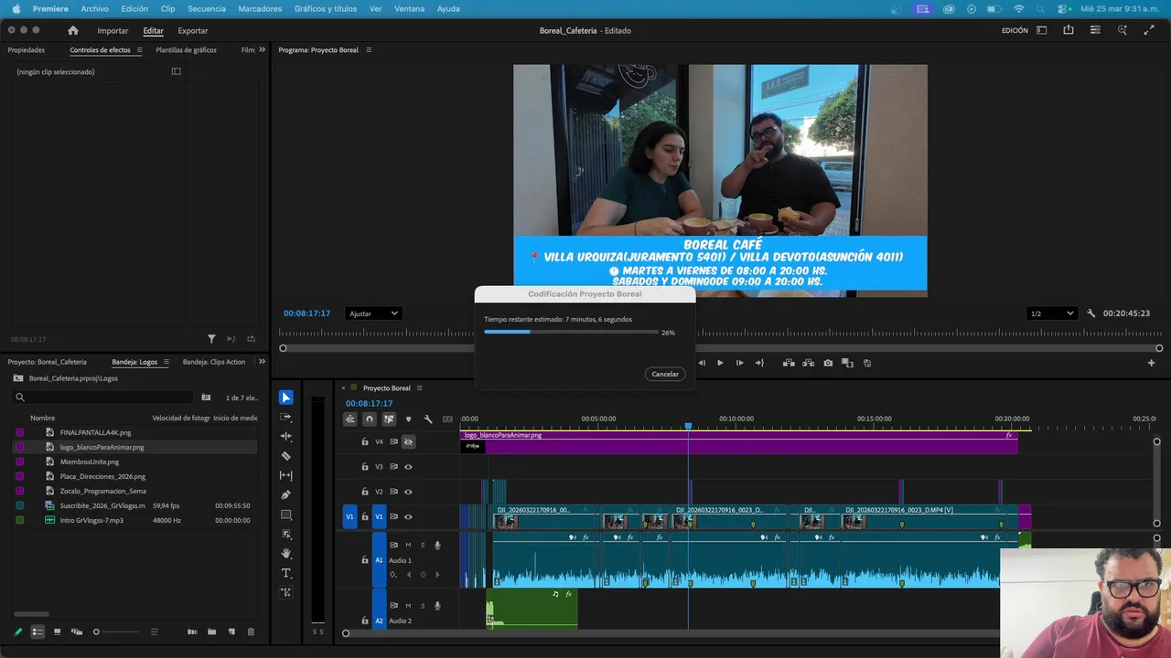1171x658 pixels.
Task: Open the Ajustar zoom level dropdown
Action: (373, 313)
